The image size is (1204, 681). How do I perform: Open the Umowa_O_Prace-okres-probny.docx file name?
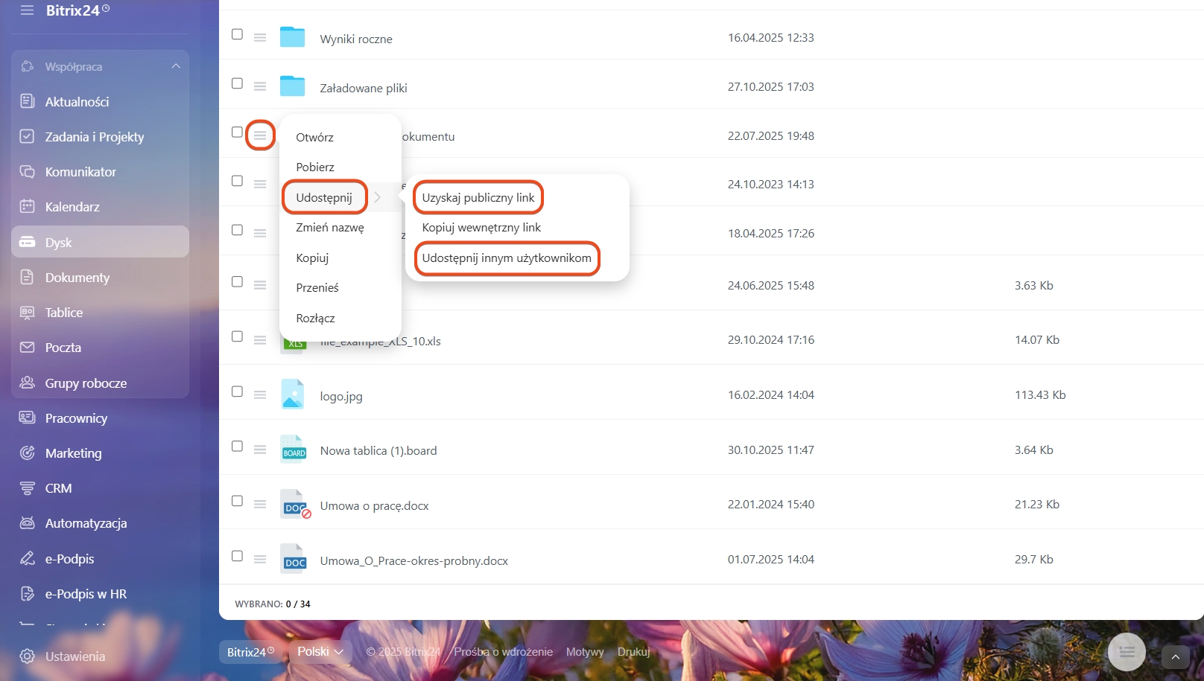click(414, 561)
